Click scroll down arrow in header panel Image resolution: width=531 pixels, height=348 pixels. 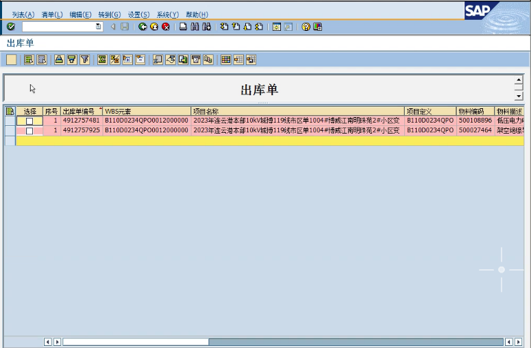coord(518,97)
